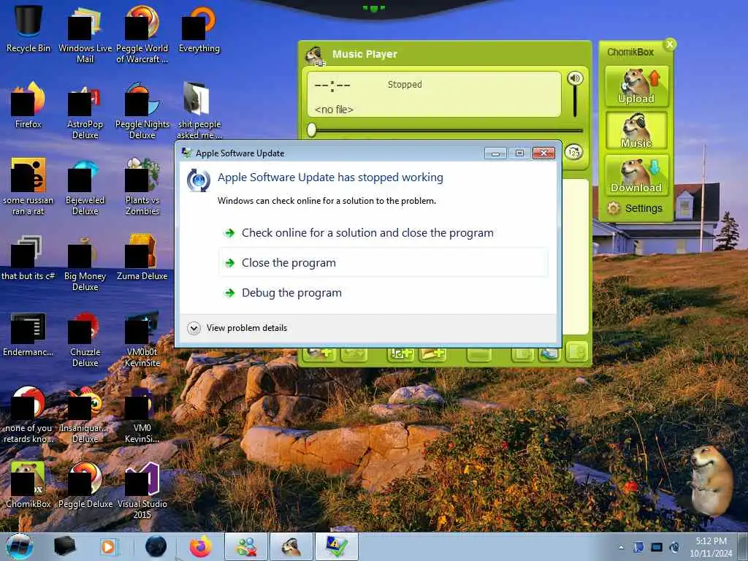
Task: Expand View problem details
Action: (237, 328)
